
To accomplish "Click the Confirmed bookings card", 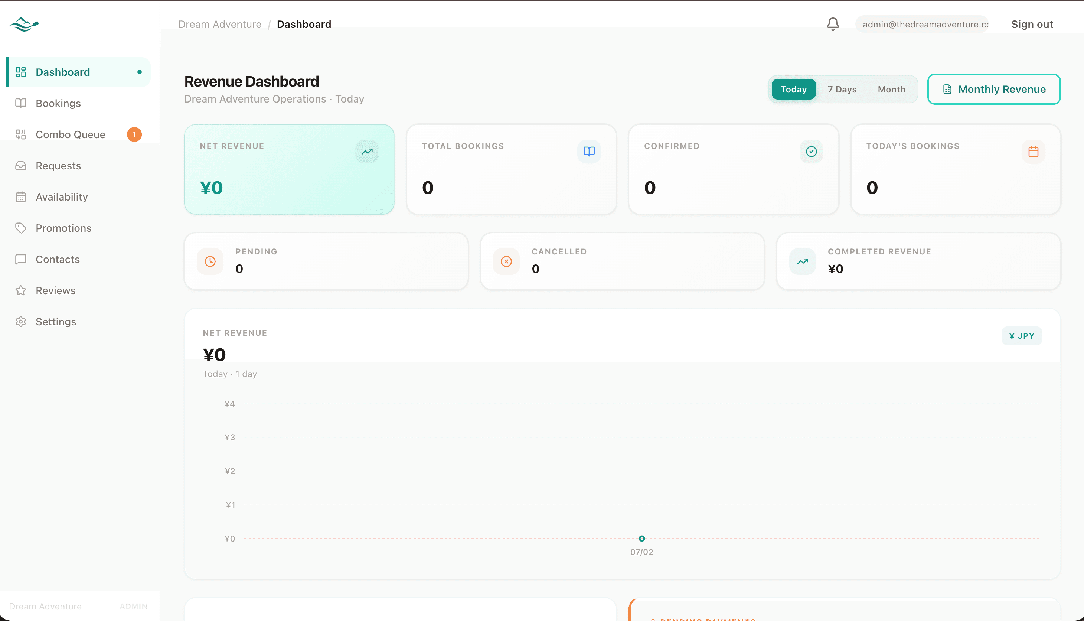I will click(x=733, y=169).
